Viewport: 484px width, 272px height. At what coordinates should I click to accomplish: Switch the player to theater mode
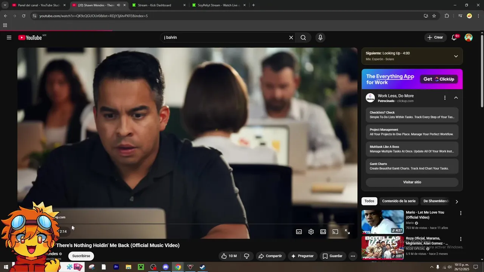point(323,232)
